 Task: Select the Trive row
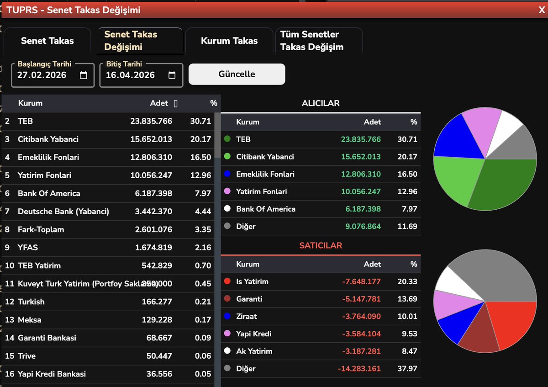[108, 356]
